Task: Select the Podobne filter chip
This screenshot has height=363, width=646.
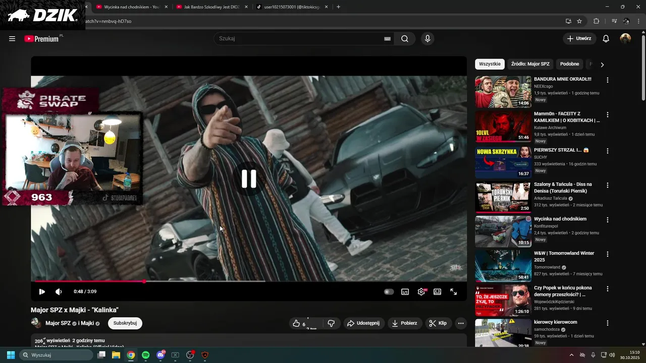Action: point(569,64)
